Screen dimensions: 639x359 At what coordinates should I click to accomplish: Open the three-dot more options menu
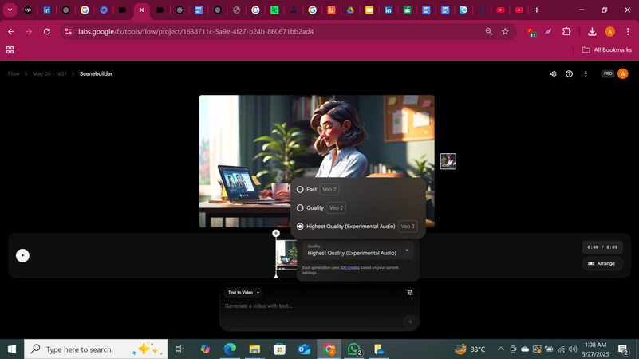point(586,74)
